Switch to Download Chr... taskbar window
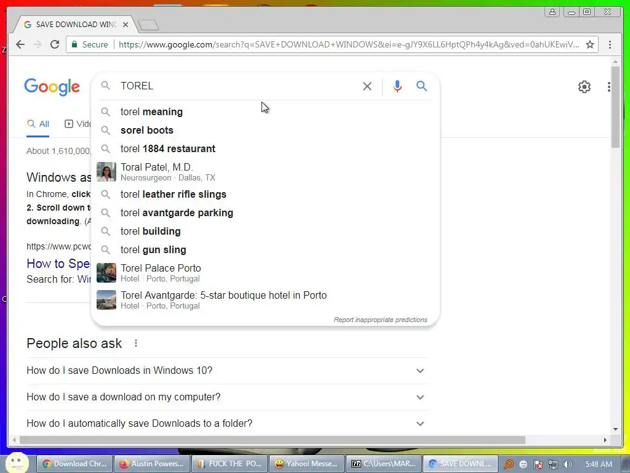Image resolution: width=630 pixels, height=473 pixels. 75,464
